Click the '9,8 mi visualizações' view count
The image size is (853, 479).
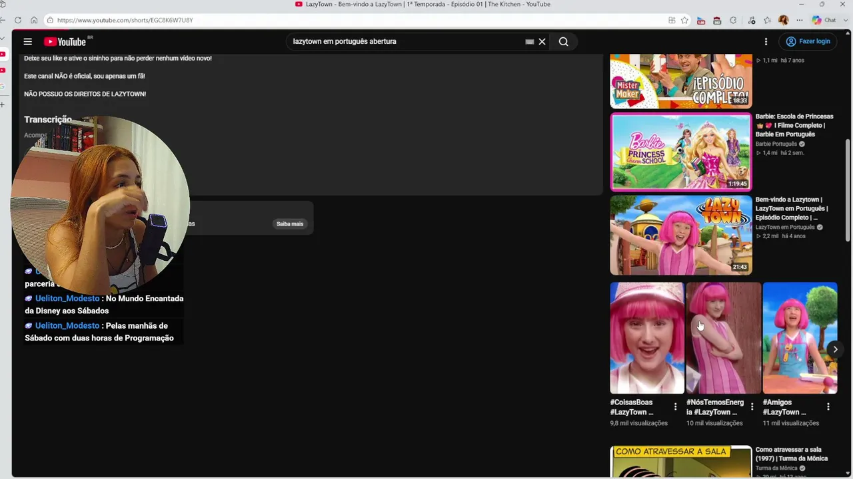[638, 423]
